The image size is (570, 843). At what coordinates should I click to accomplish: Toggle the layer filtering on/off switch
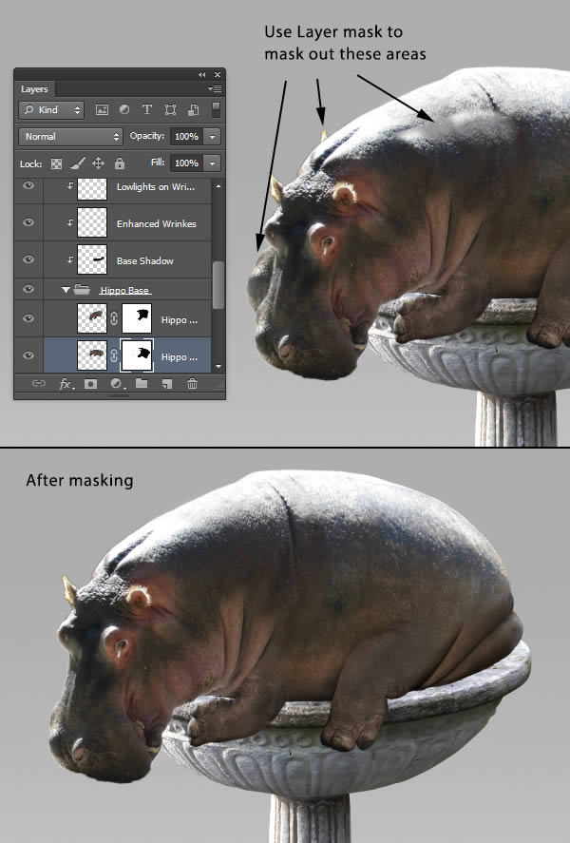tap(216, 109)
